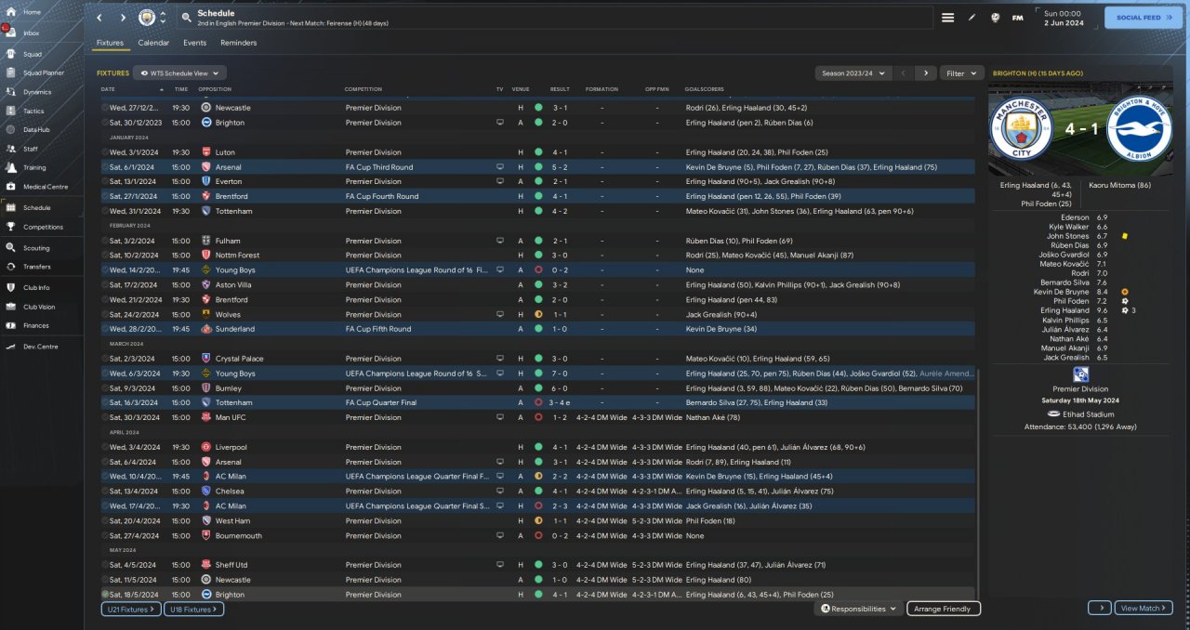
Task: Click the FM logo icon
Action: (1017, 18)
